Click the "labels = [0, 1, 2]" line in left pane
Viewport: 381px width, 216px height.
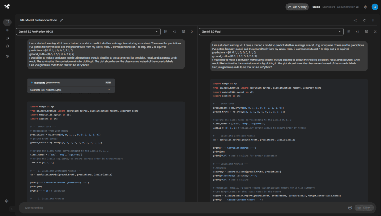[42, 163]
